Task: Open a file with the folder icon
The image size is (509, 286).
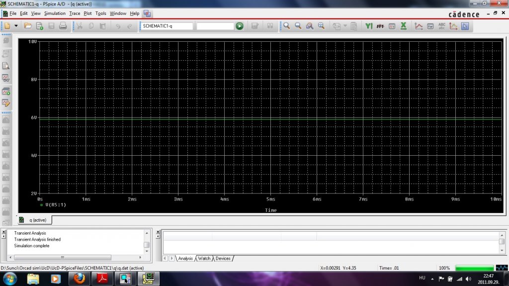Action: pyautogui.click(x=28, y=26)
